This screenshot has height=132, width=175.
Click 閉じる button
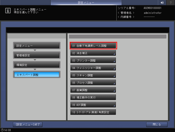click(x=157, y=125)
